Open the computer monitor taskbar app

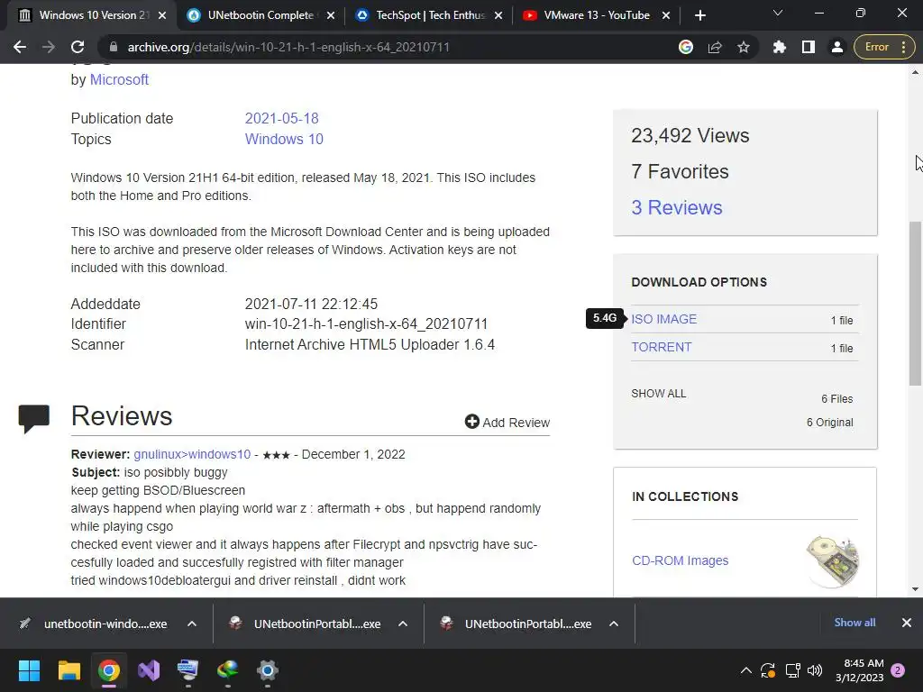(187, 670)
